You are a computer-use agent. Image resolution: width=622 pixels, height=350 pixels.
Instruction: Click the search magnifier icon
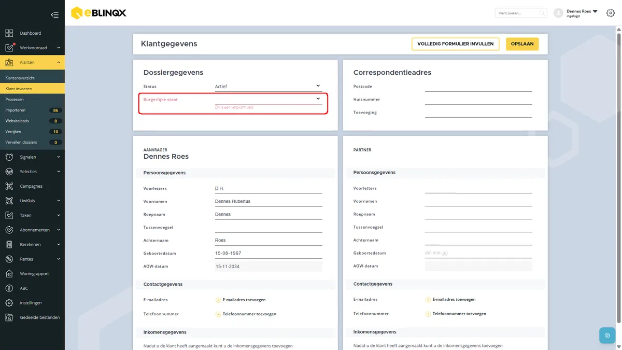[542, 13]
